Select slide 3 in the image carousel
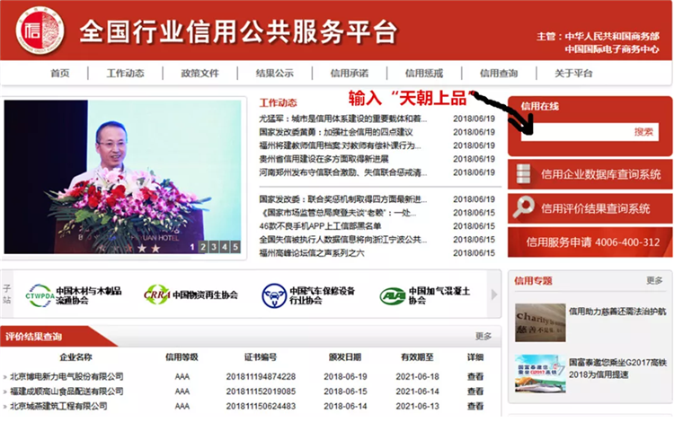 click(214, 247)
